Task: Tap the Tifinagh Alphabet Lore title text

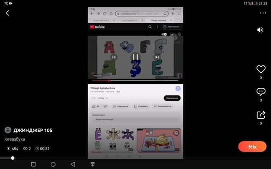Action: [x=102, y=88]
